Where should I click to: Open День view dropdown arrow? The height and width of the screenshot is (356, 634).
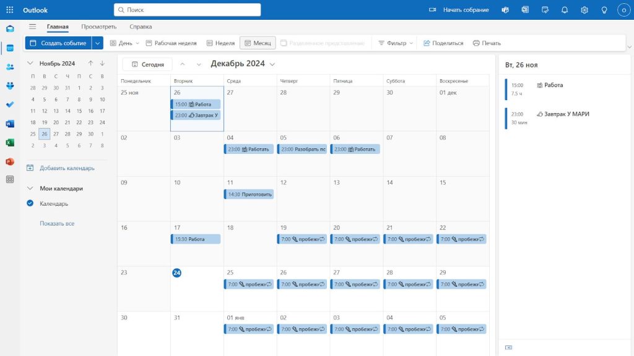137,43
